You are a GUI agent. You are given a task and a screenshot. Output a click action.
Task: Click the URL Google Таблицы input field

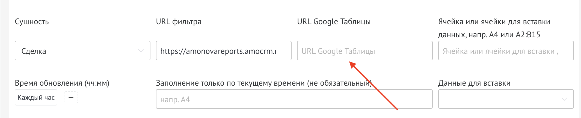click(364, 51)
